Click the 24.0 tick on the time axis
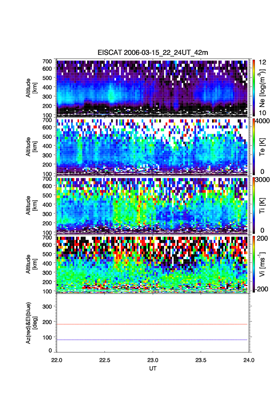Screen dimensions: 273x411 pyautogui.click(x=248, y=360)
